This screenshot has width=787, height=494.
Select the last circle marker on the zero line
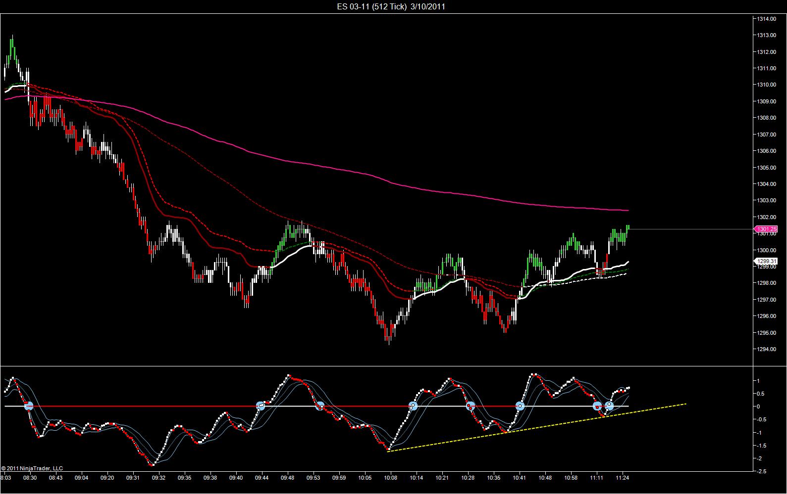coord(609,406)
